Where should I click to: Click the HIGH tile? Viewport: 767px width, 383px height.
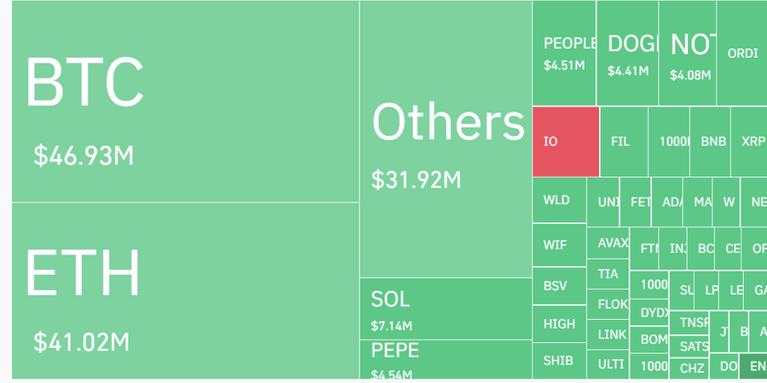point(560,324)
